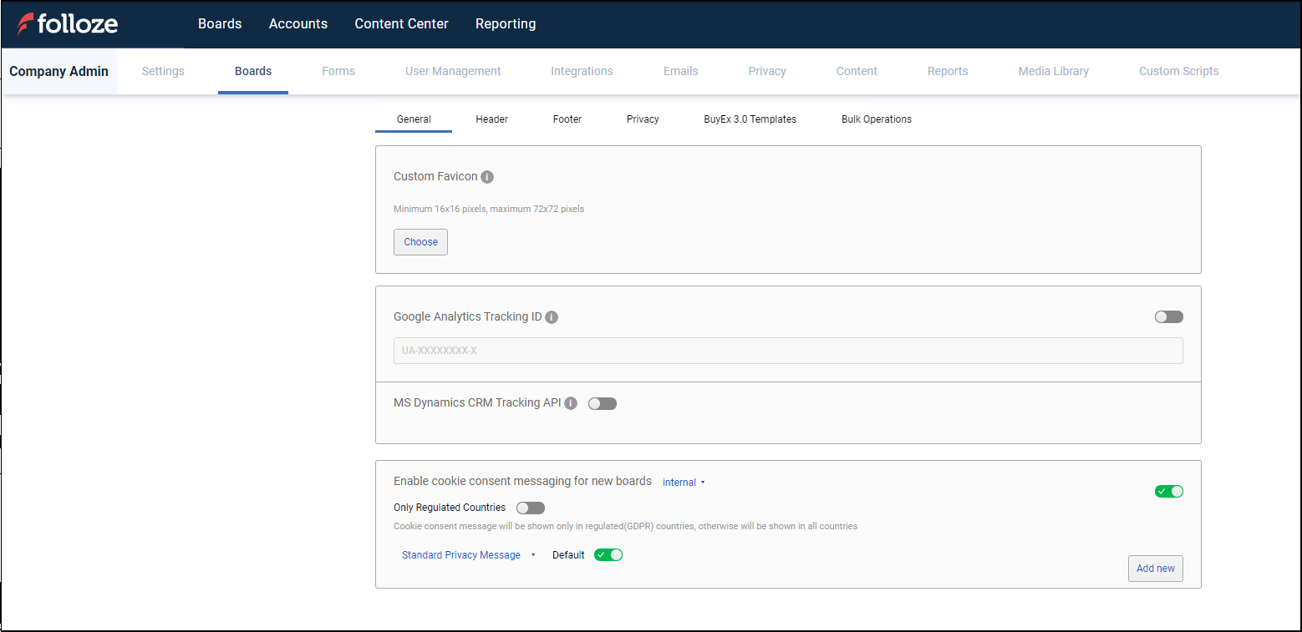Go to the Bulk Operations tab

876,119
